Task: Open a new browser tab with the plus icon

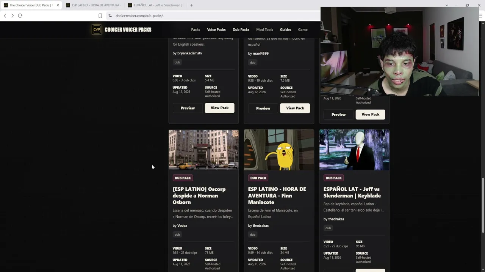Action: click(x=191, y=5)
